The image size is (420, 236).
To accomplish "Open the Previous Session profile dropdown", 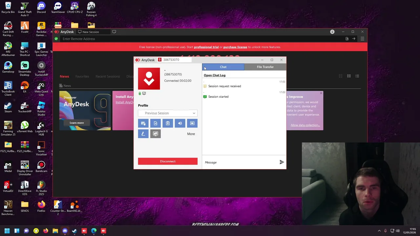I will (168, 113).
